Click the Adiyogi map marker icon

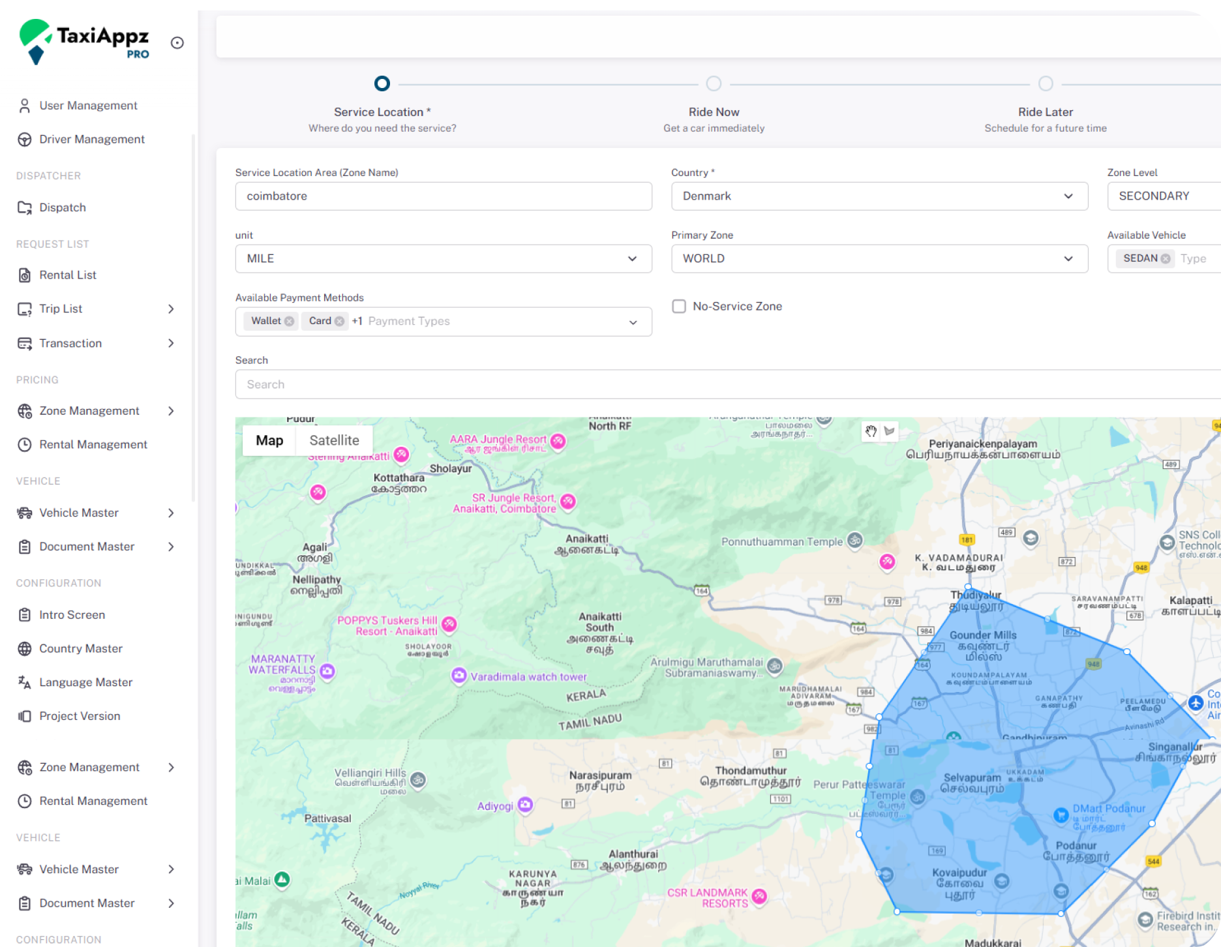coord(525,805)
